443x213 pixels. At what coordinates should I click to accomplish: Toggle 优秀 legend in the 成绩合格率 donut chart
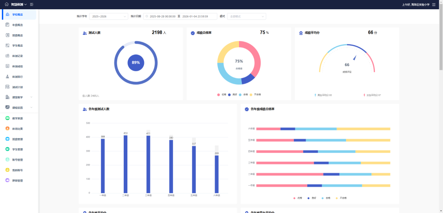[x=222, y=95]
